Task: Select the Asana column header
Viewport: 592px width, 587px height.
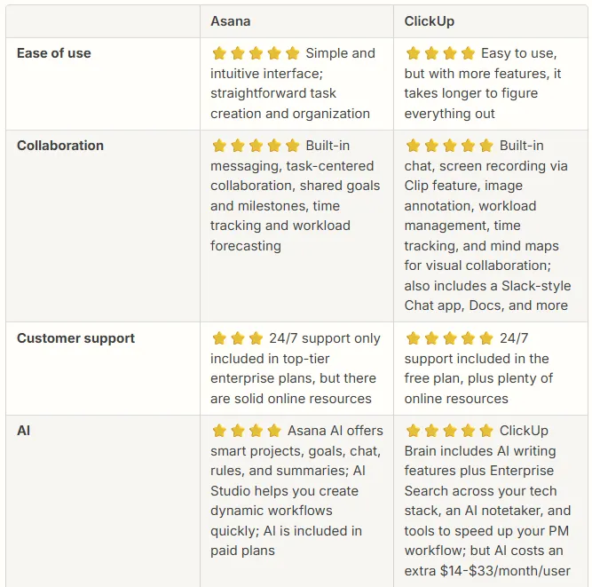Action: [x=229, y=20]
